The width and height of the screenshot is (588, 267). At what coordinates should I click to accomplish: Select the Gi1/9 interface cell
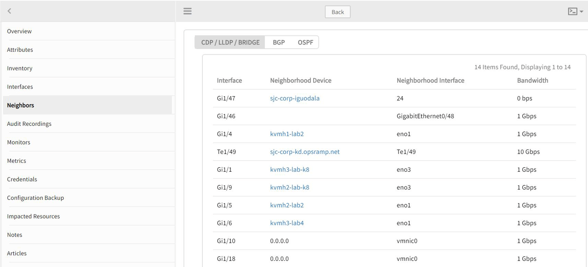pos(225,187)
